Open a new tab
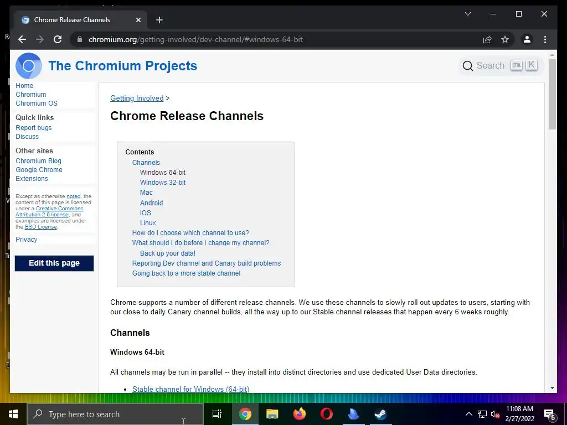This screenshot has height=425, width=567. coord(159,20)
